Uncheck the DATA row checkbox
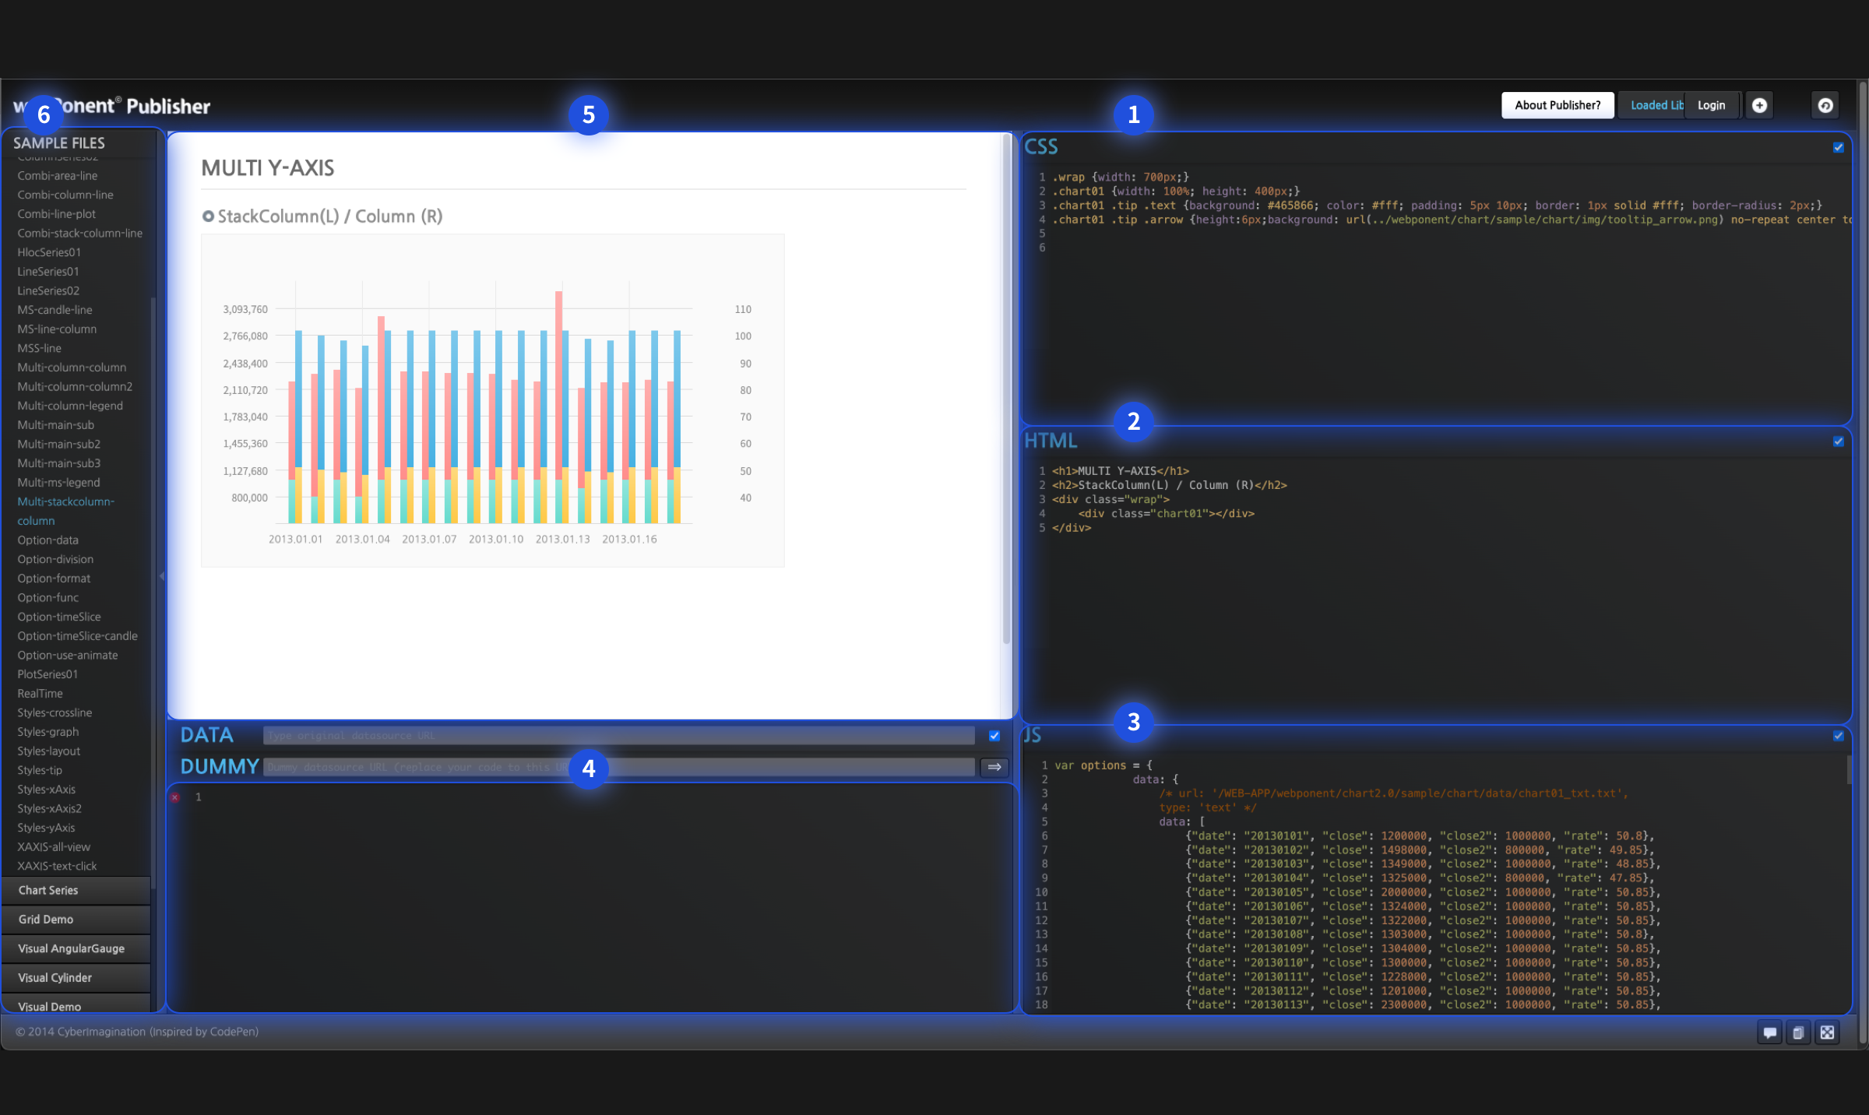 [994, 735]
